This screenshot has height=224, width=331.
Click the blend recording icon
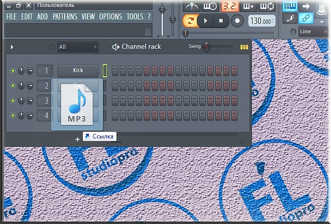(248, 6)
